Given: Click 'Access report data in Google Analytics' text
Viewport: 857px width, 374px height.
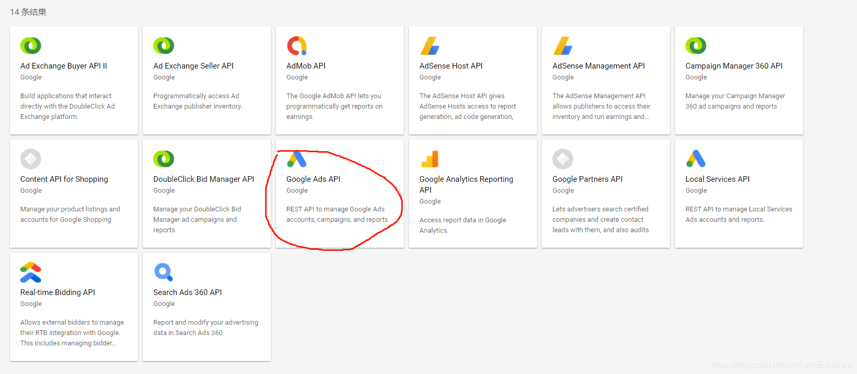Looking at the screenshot, I should coord(463,225).
